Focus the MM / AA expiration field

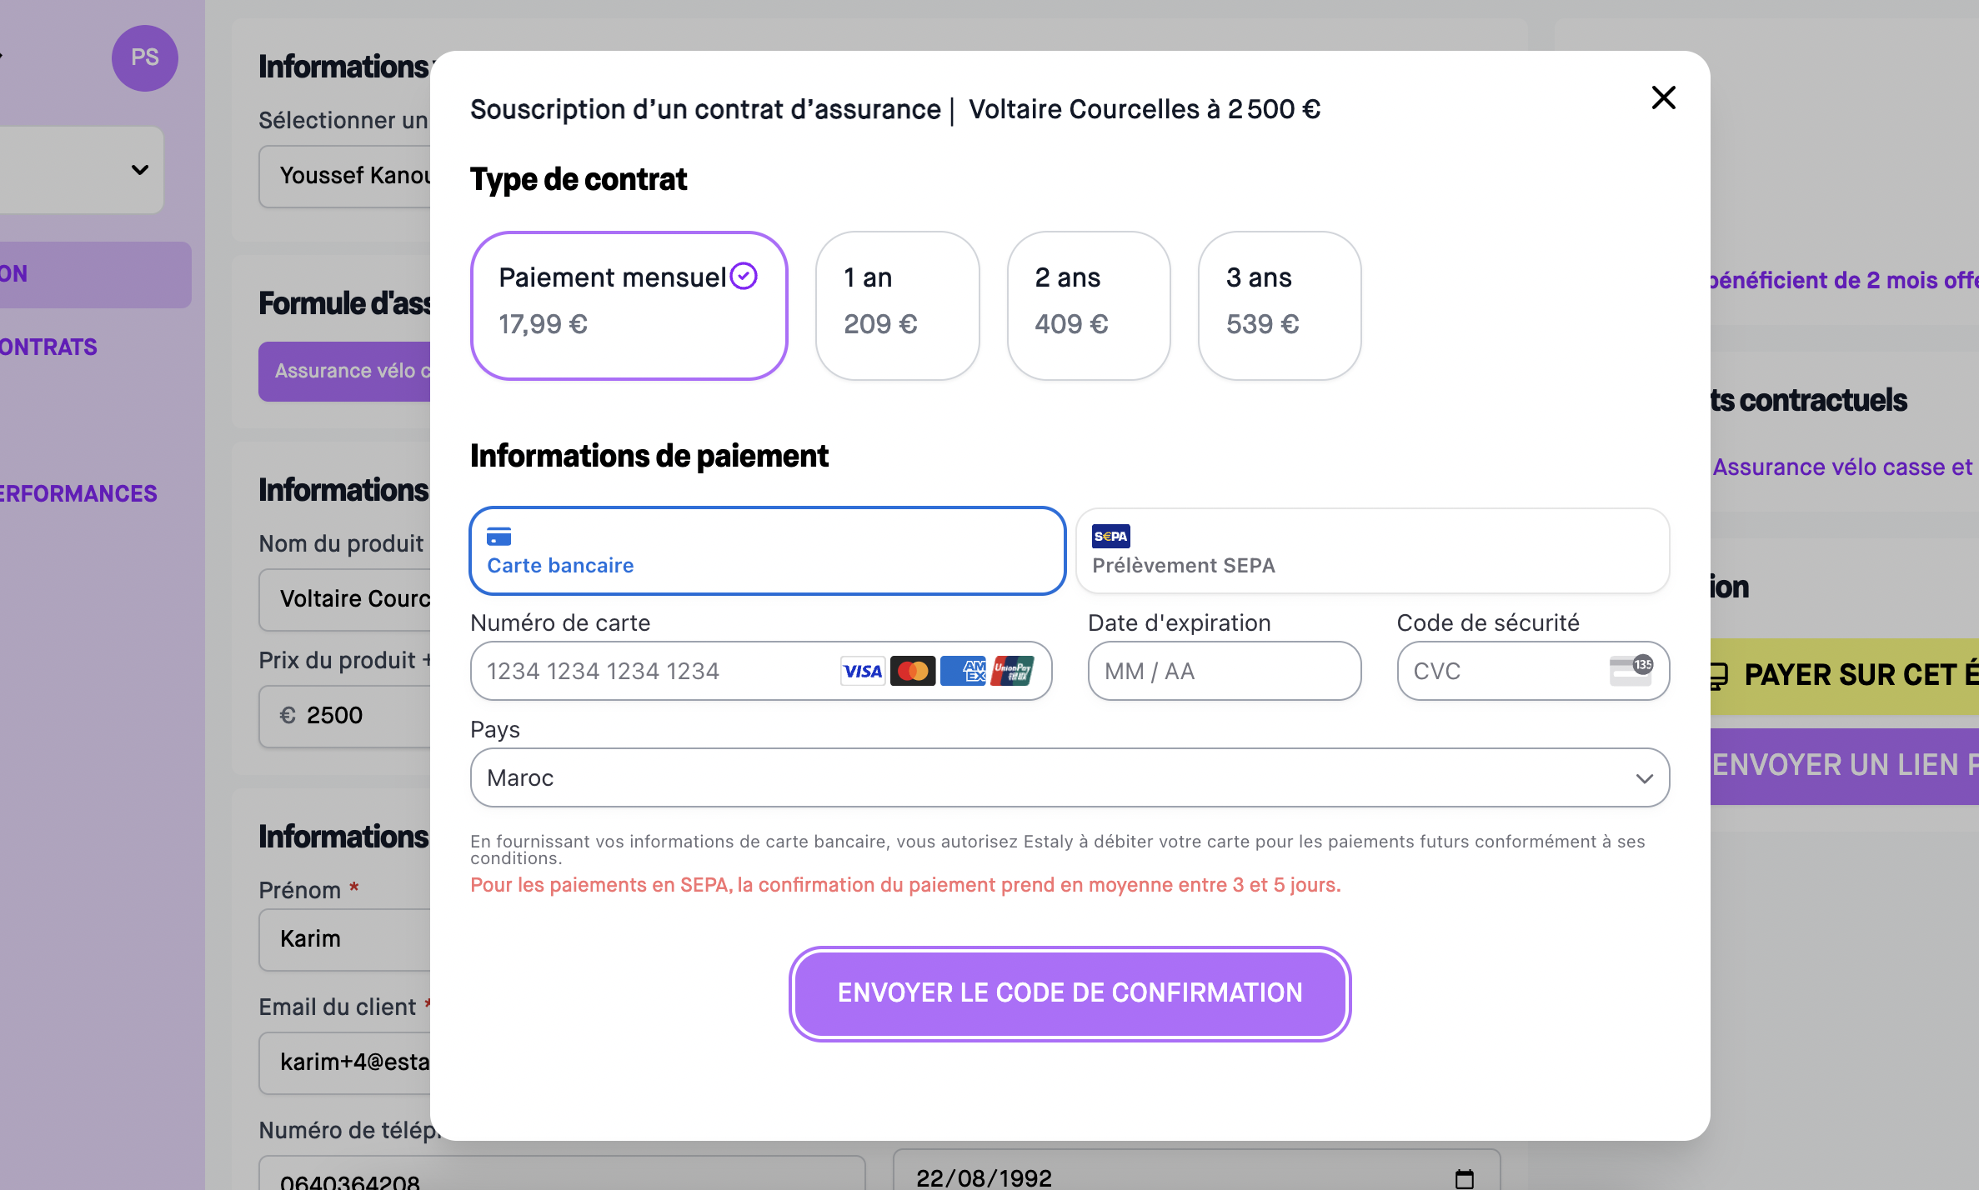pos(1225,671)
